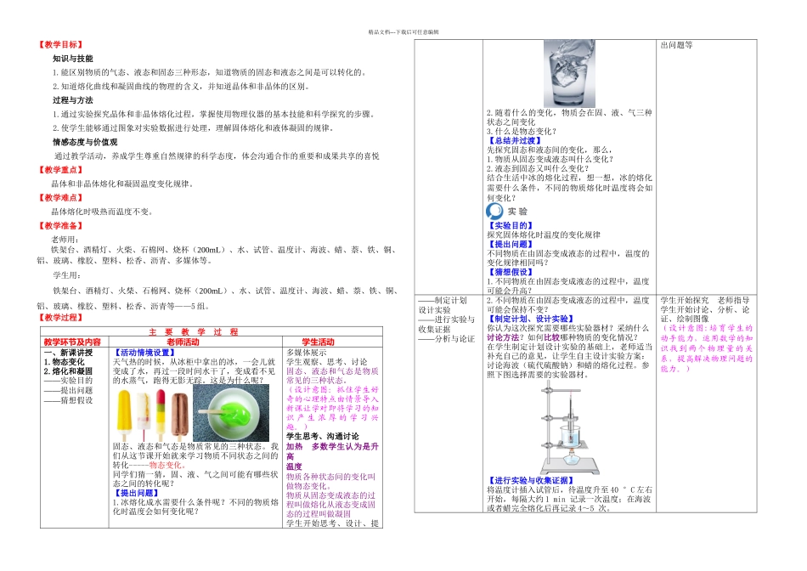Click the 主要教学过程 table title
The width and height of the screenshot is (807, 571).
coord(194,332)
